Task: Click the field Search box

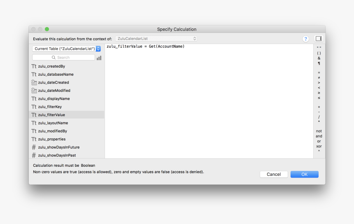Action: click(63, 58)
